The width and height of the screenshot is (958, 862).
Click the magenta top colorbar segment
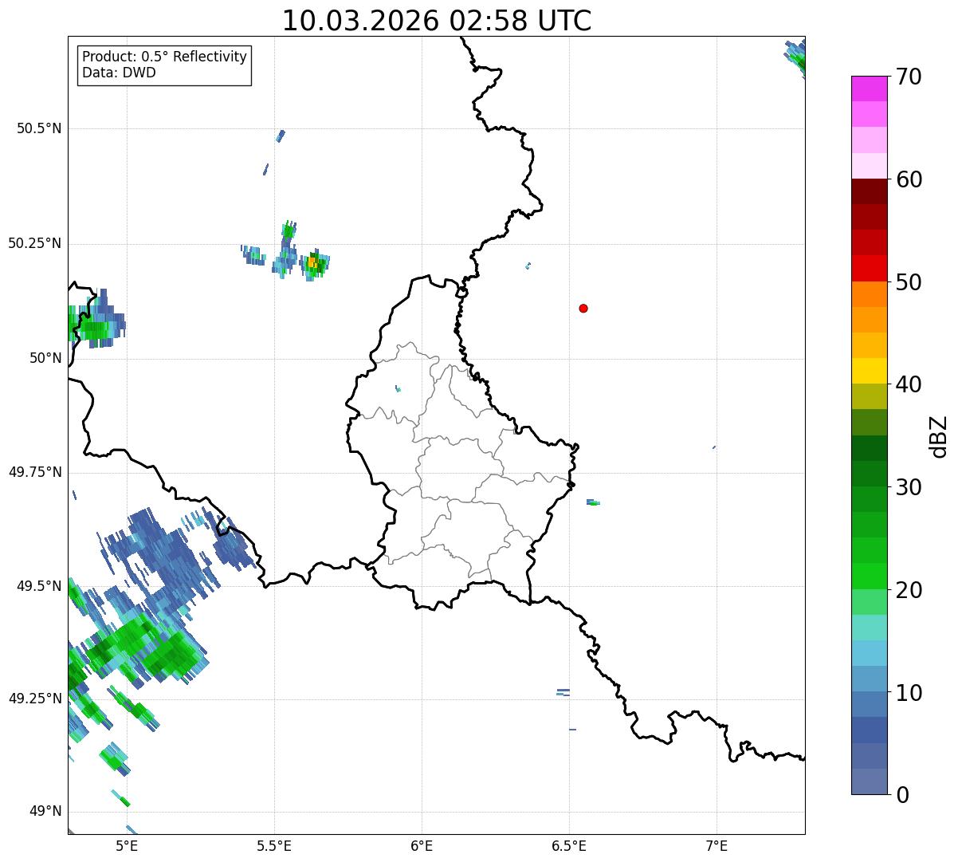tap(869, 89)
